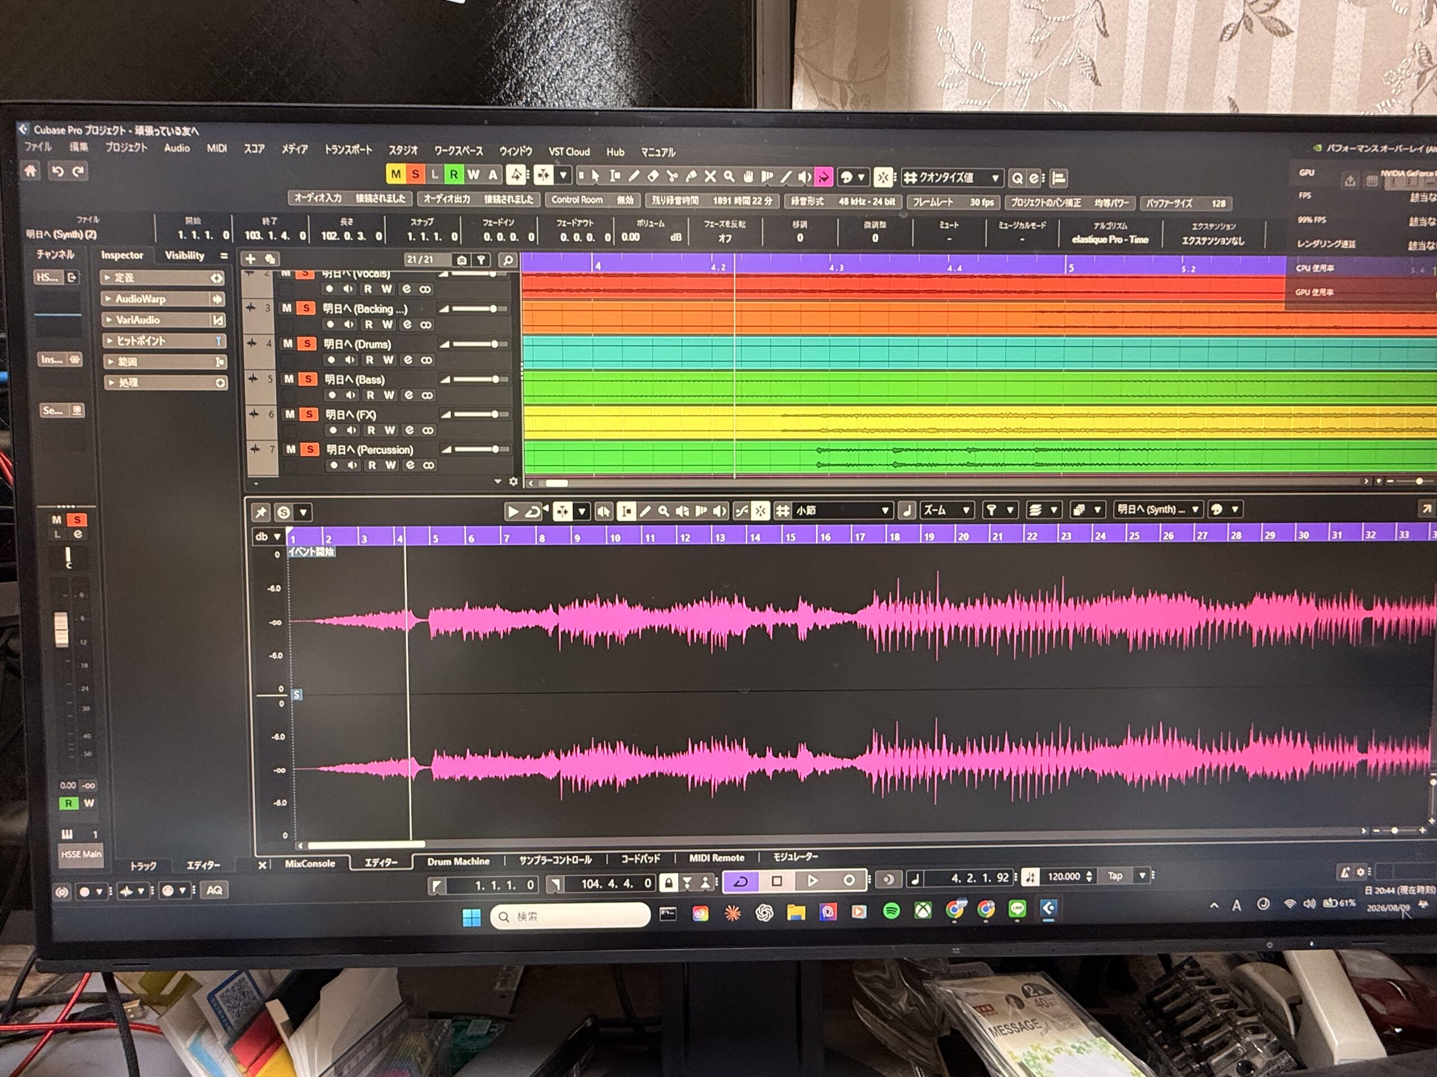1437x1077 pixels.
Task: Select the pink Color tool
Action: [x=823, y=177]
